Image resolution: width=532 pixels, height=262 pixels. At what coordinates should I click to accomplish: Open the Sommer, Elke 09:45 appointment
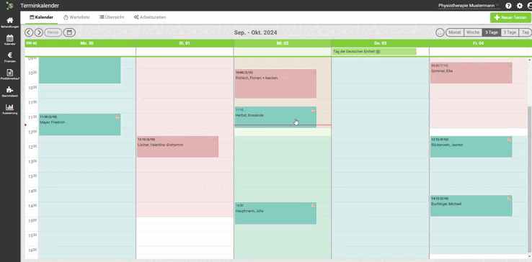point(471,73)
